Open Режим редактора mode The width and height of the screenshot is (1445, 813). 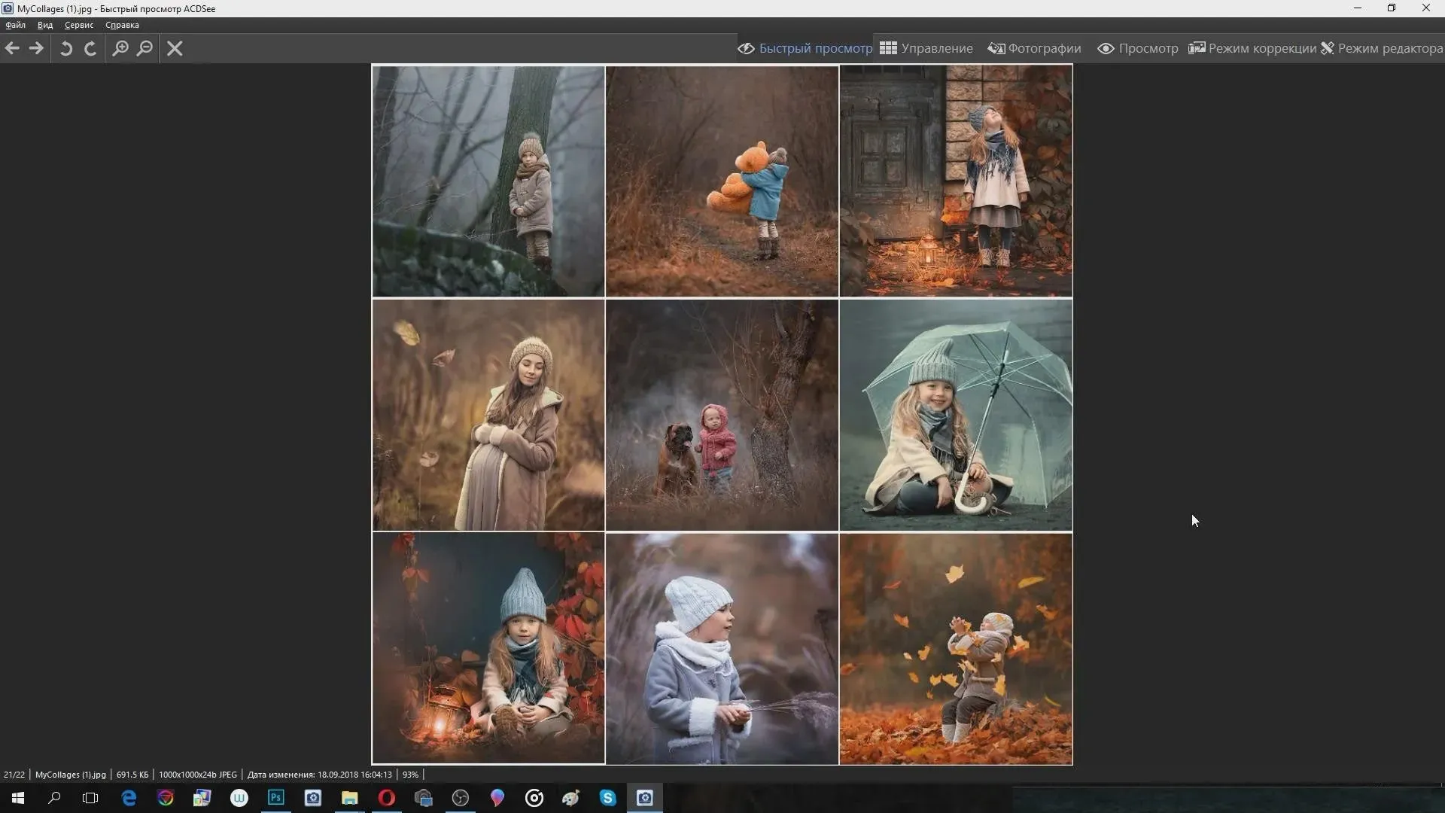[1382, 48]
